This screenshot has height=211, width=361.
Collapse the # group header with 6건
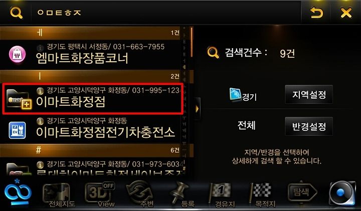pyautogui.click(x=92, y=150)
